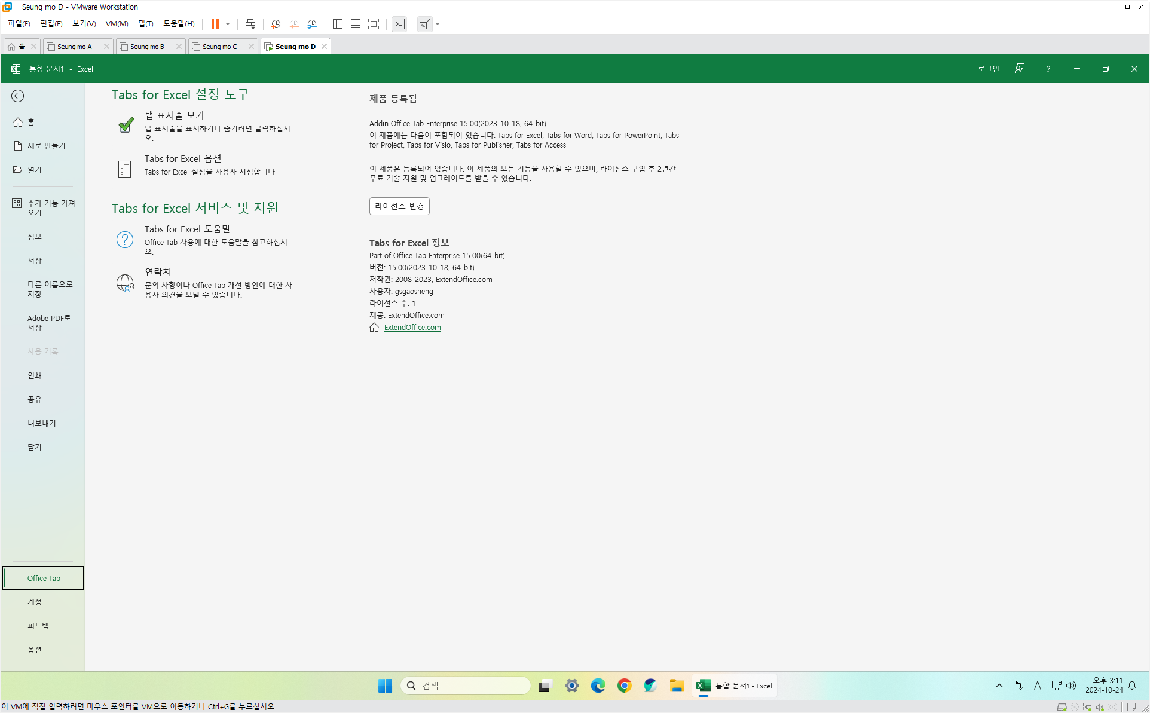Launch Microsoft Edge from taskbar
This screenshot has height=713, width=1150.
coord(598,686)
